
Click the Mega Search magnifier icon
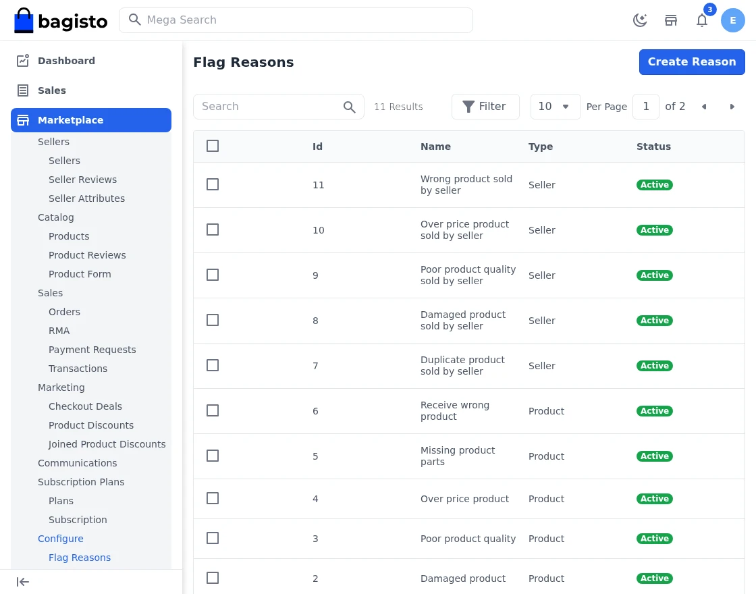(x=134, y=20)
